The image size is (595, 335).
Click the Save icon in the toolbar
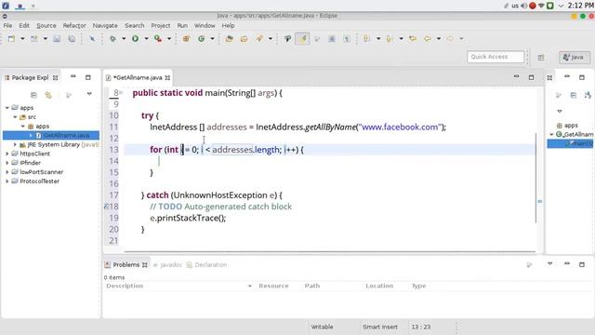[x=57, y=39]
